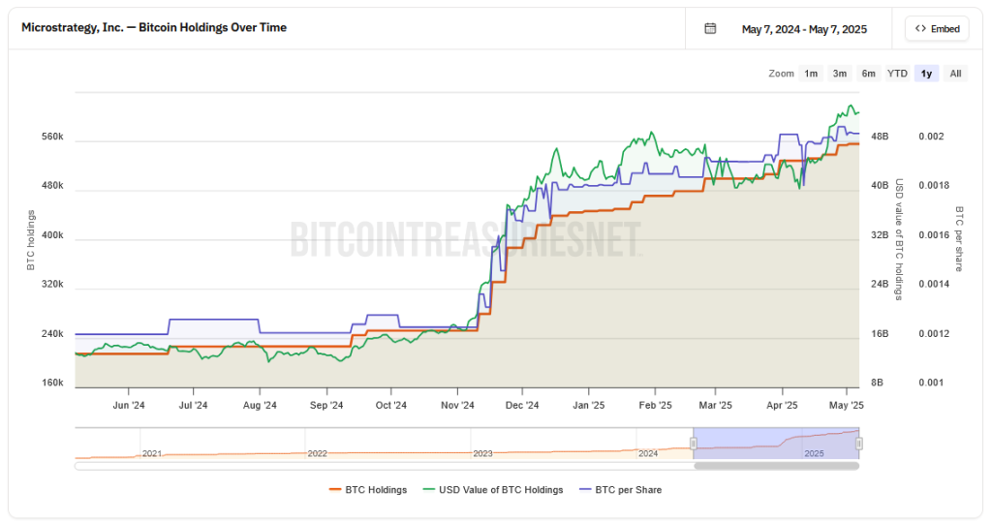Click the 2021 area in navigator
992x522 pixels.
tap(152, 453)
